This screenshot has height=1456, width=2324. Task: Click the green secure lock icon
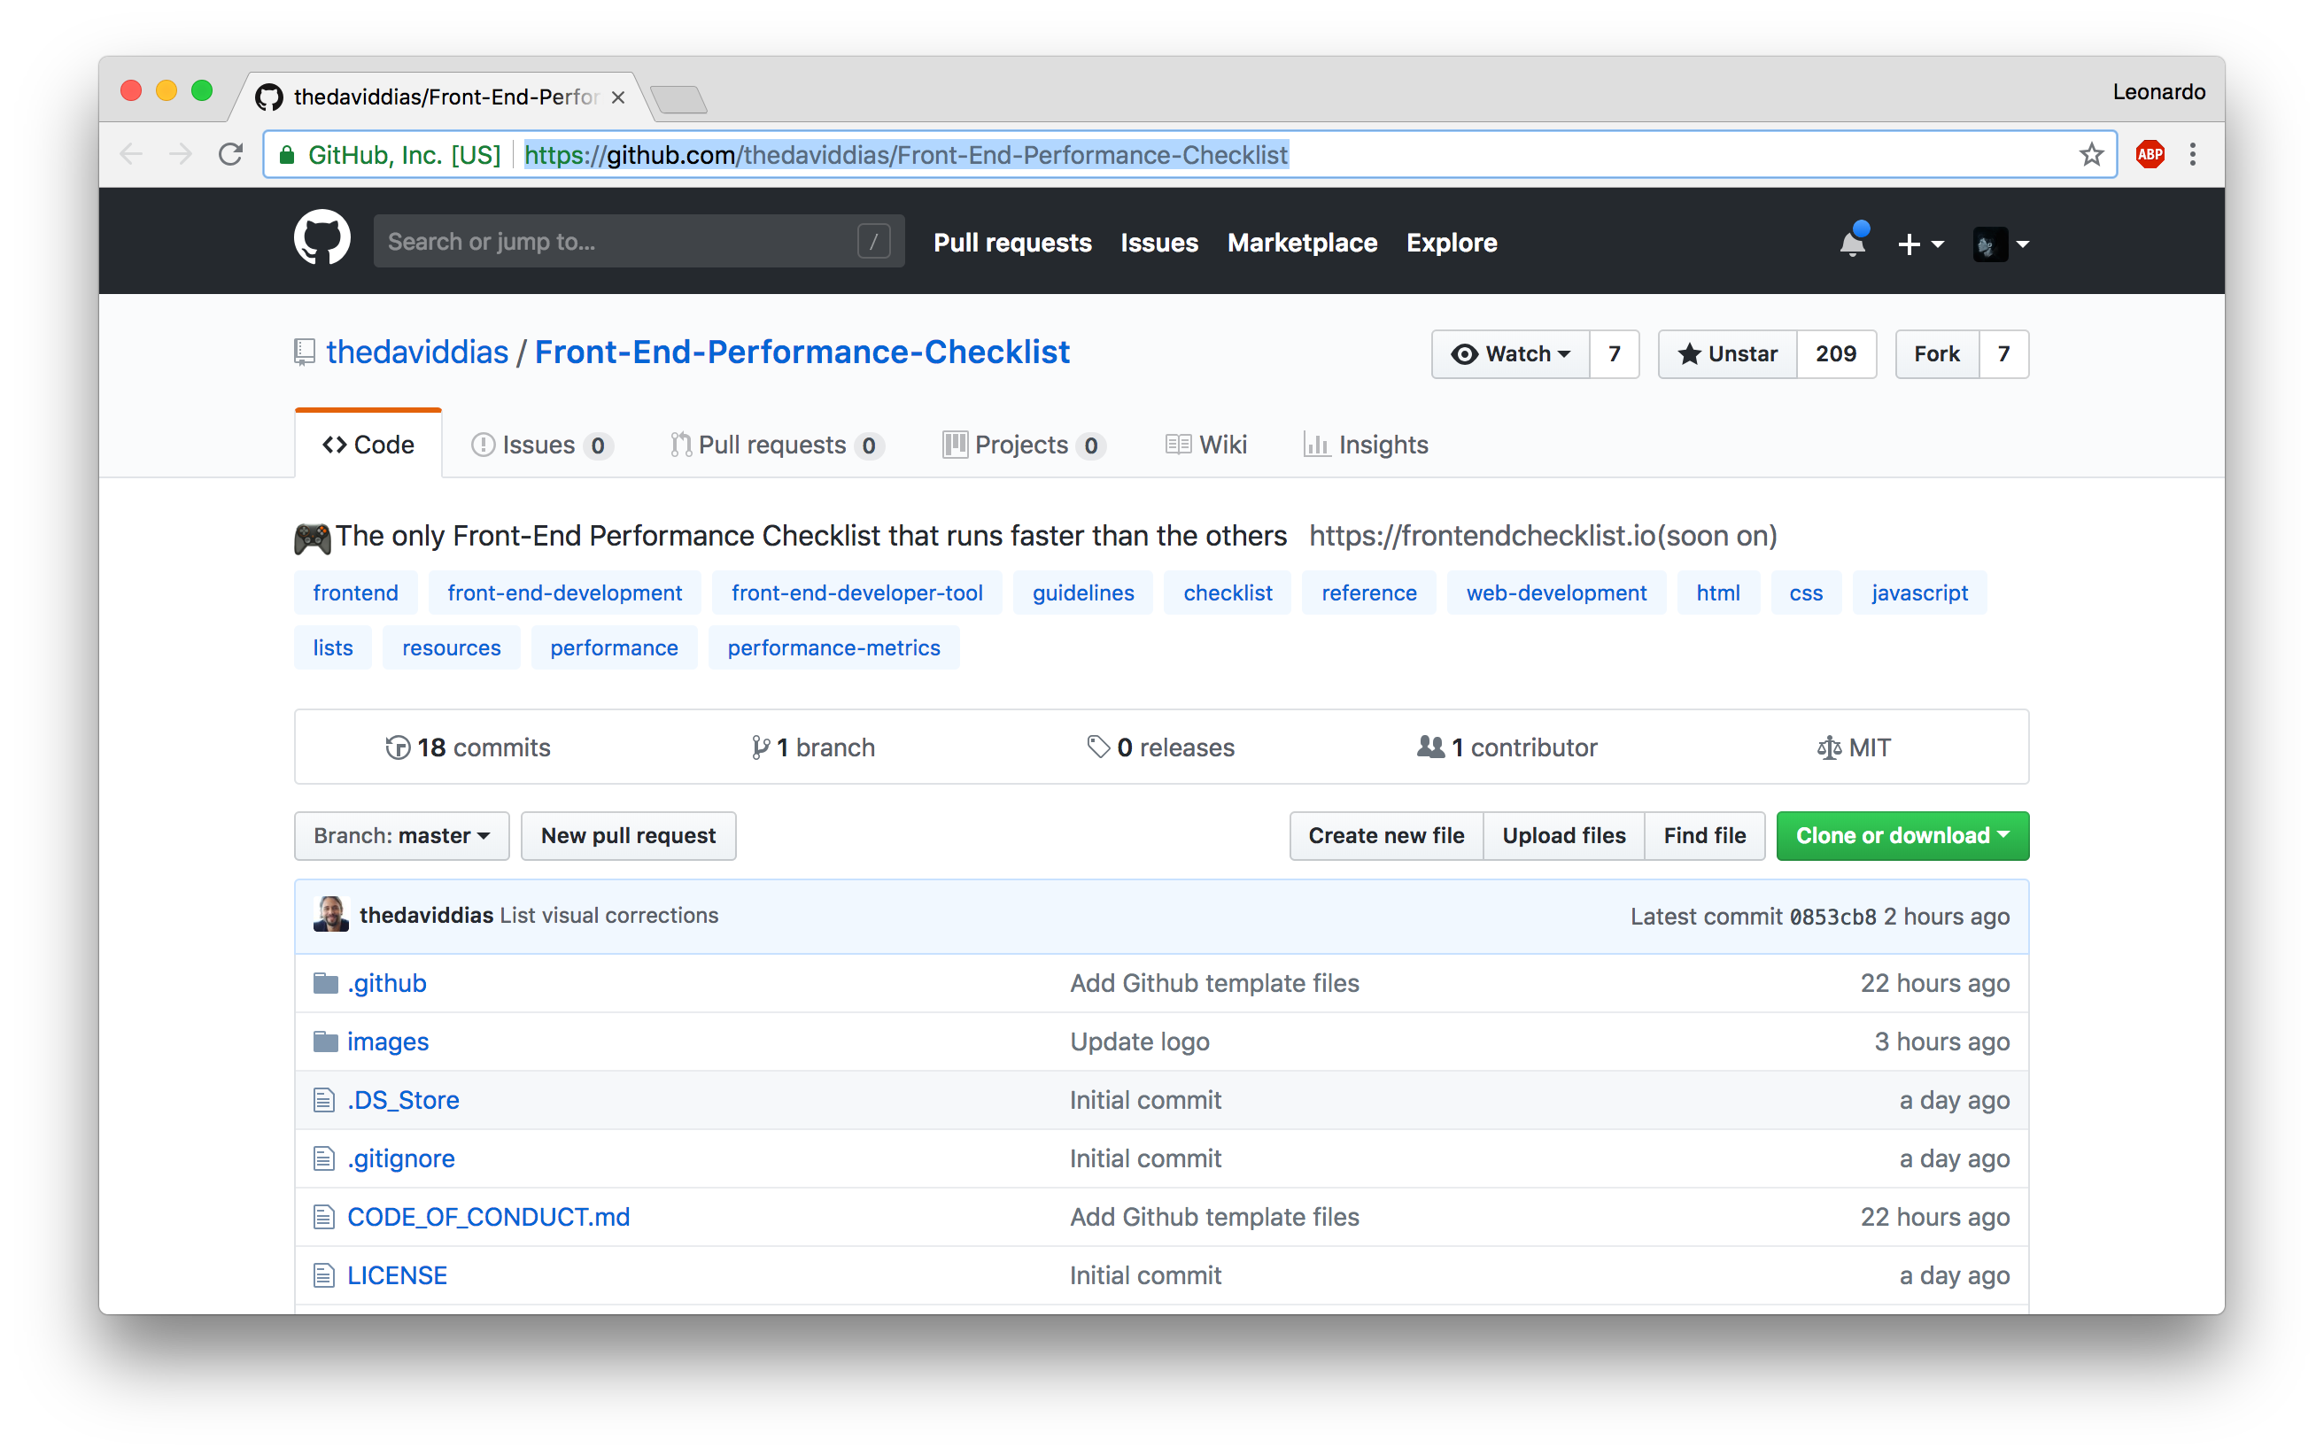(x=286, y=154)
